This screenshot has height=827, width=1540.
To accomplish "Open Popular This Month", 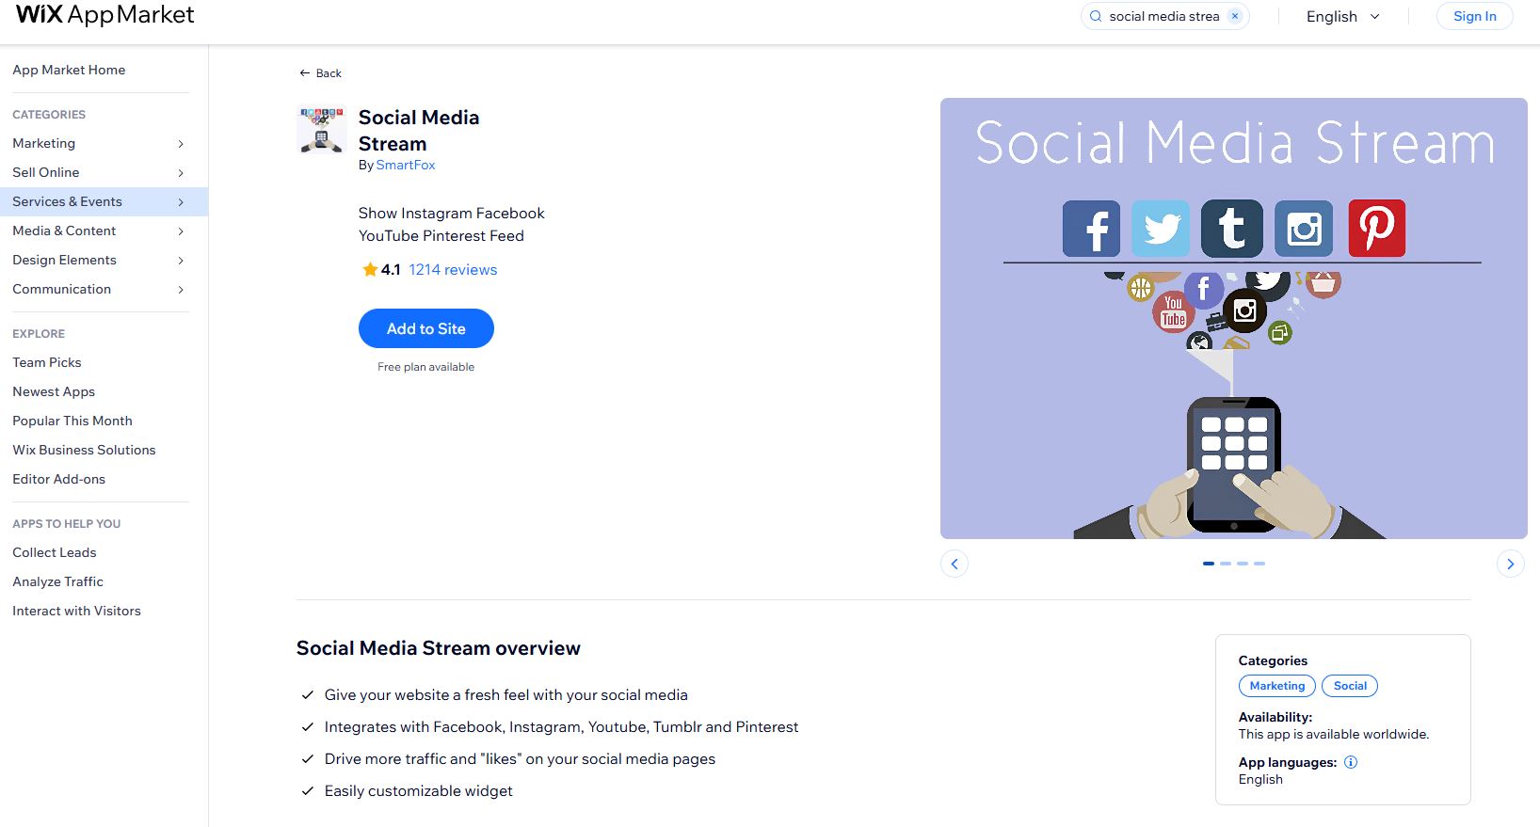I will tap(72, 421).
